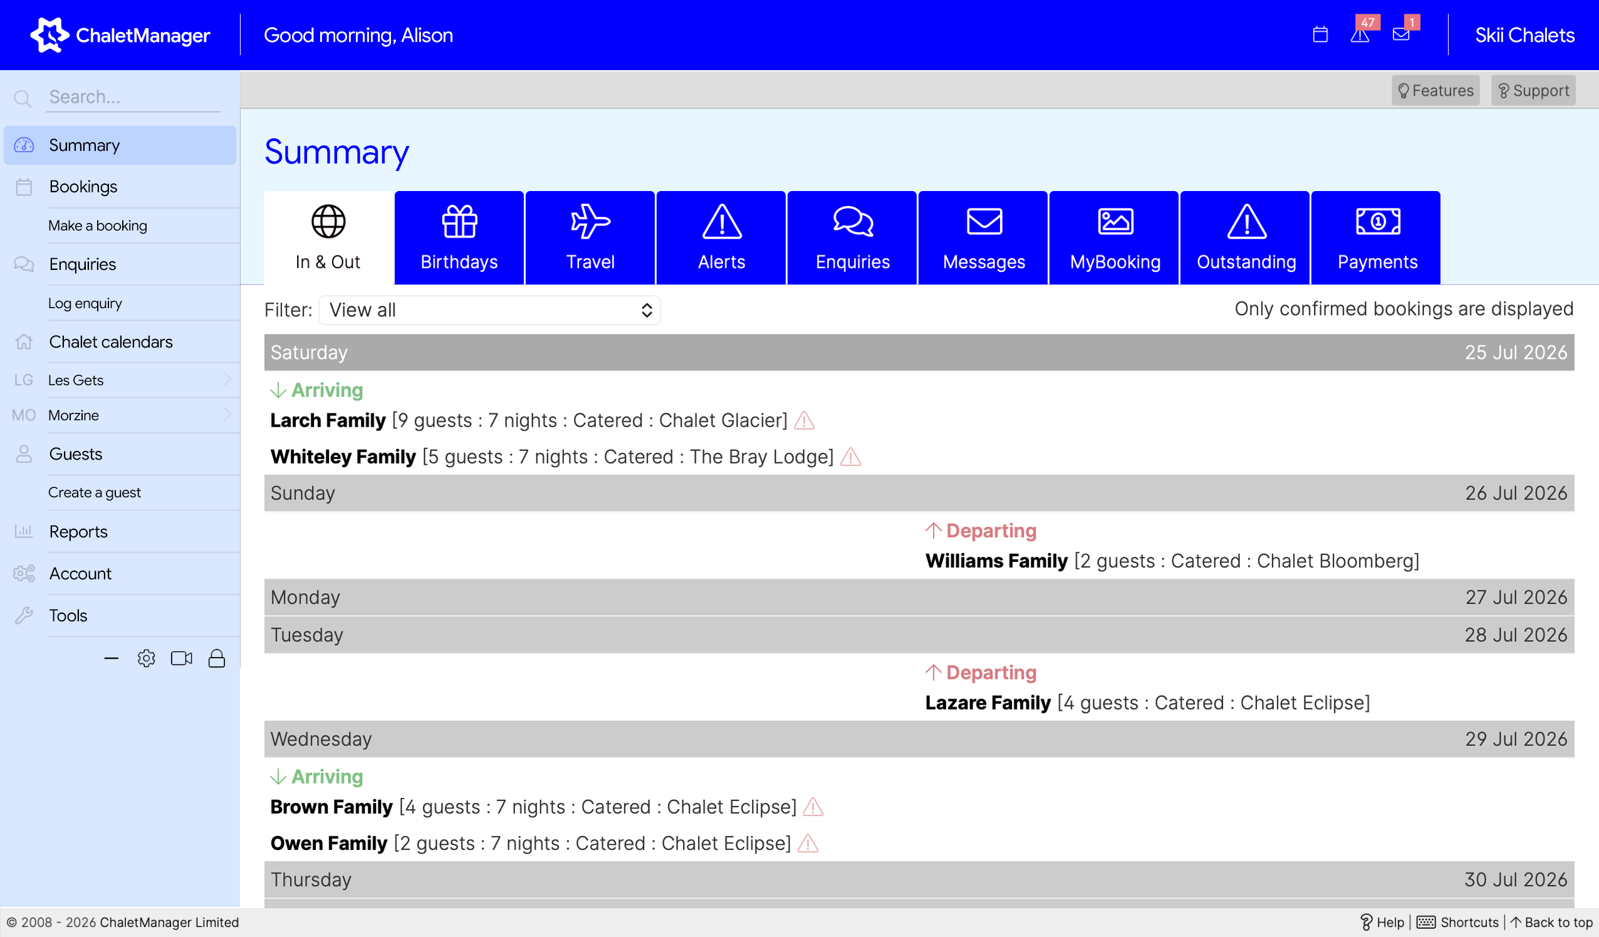Click warning triangle beside Whiteley Family
This screenshot has height=937, width=1599.
pos(851,457)
